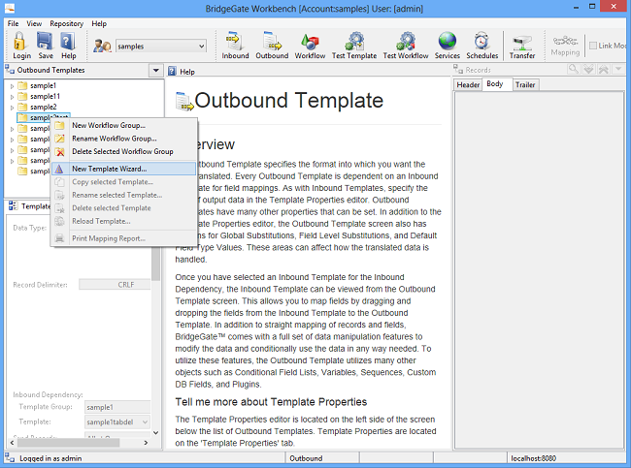Click the Logged in as admin status text
Screen dimensions: 631x468
50,458
